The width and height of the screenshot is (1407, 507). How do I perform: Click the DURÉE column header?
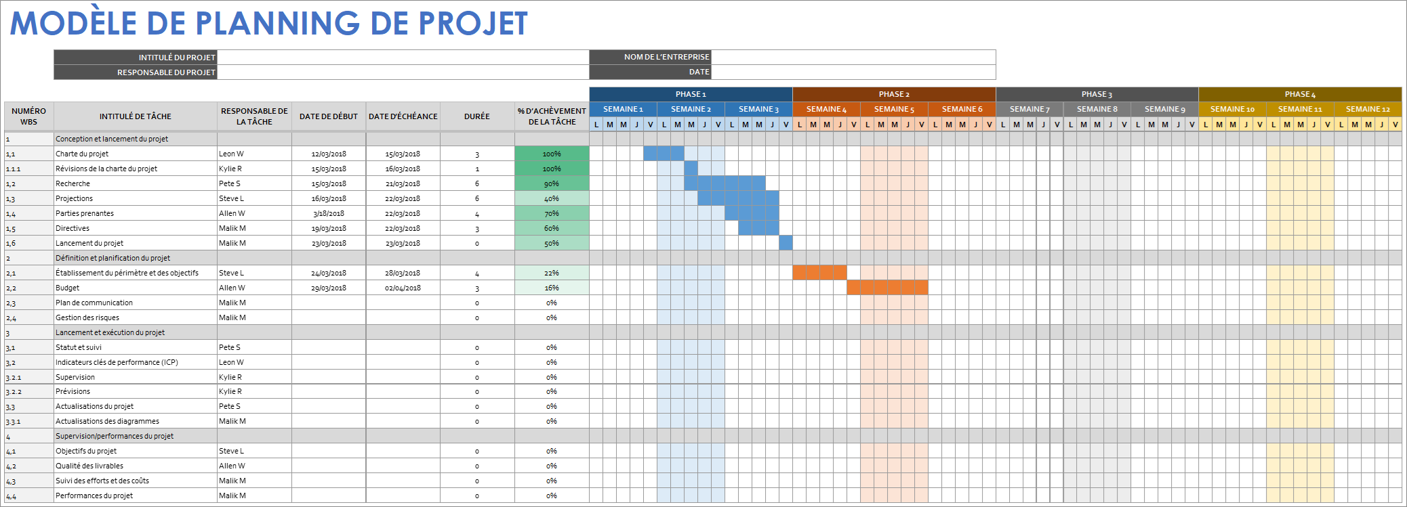(477, 116)
